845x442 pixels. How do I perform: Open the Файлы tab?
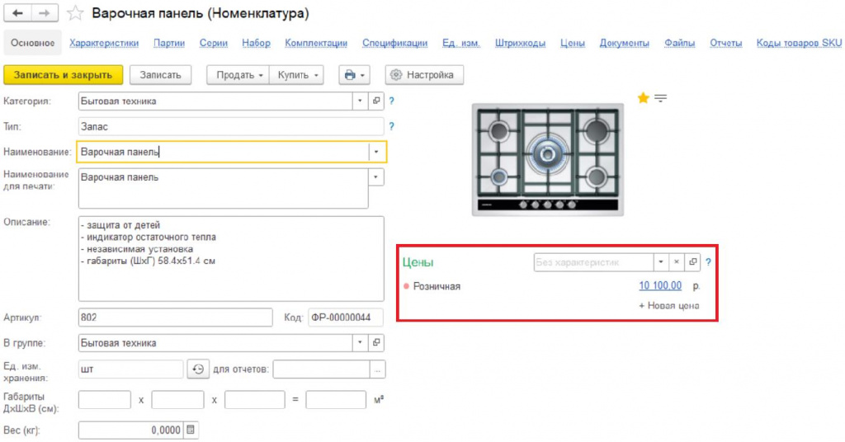point(679,43)
